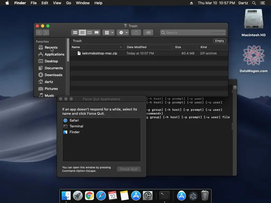Open Calendar from the Dock

coord(112,196)
